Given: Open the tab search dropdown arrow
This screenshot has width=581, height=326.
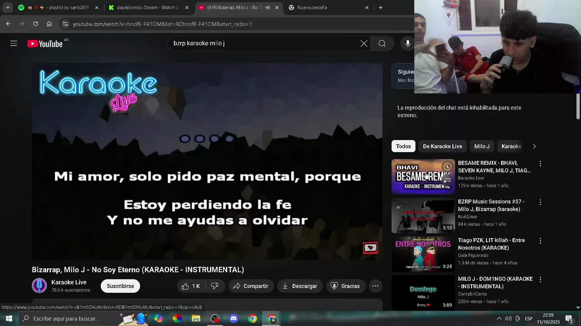Looking at the screenshot, I should (x=8, y=8).
